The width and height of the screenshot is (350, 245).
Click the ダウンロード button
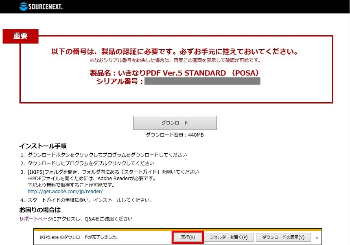click(175, 123)
